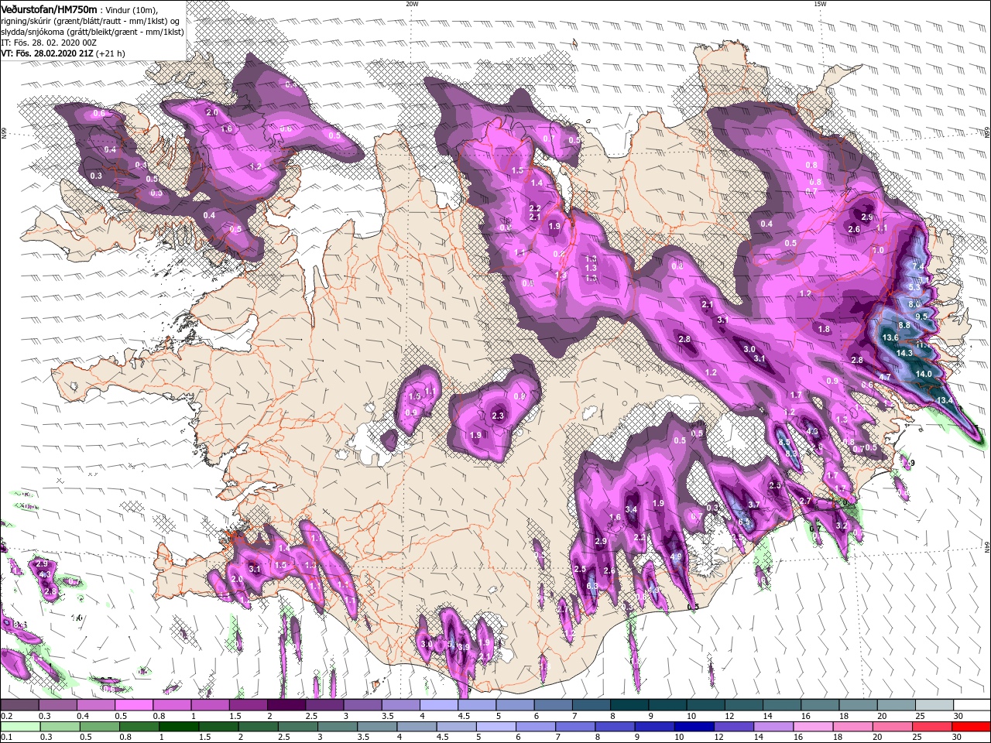
Task: Click the 0.1 number label under the rain legend
Action: pyautogui.click(x=6, y=738)
